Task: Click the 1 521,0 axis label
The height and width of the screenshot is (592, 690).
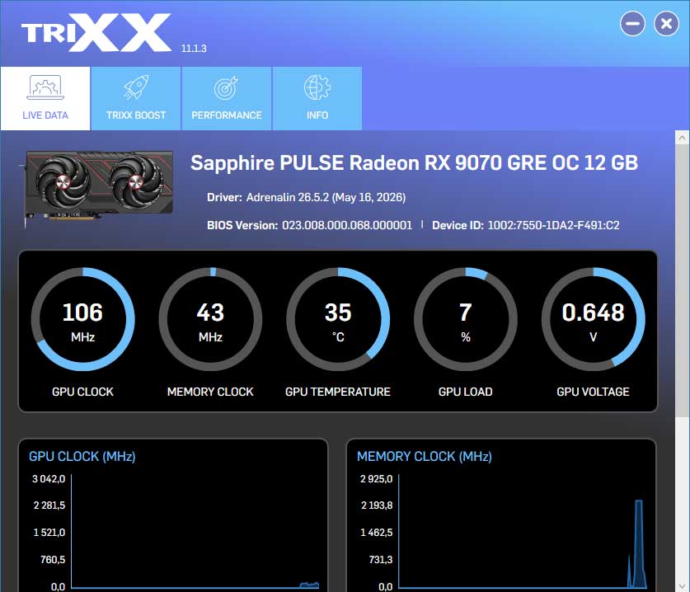Action: tap(49, 533)
